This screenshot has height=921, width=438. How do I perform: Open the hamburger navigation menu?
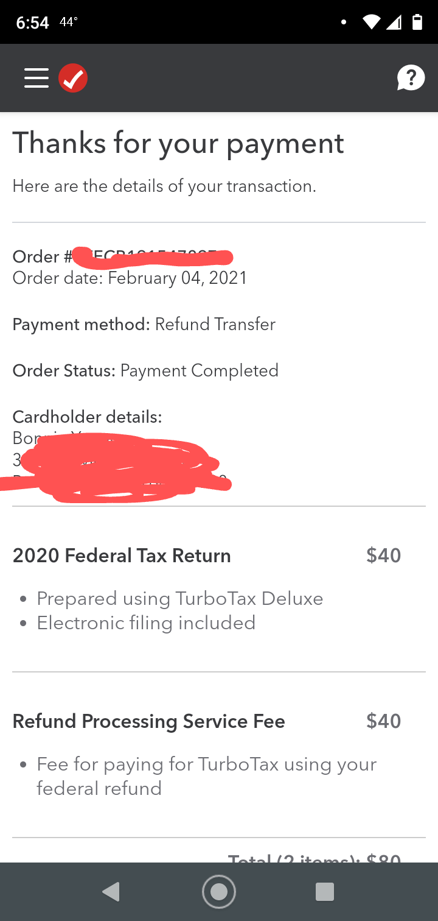pos(36,78)
